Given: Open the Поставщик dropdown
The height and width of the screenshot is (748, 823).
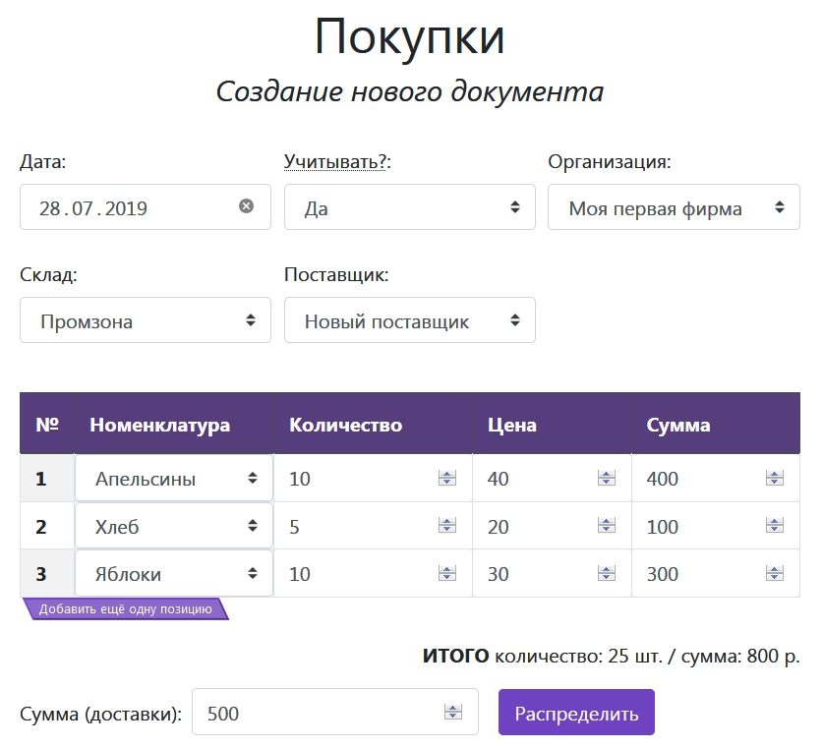Looking at the screenshot, I should (x=409, y=320).
